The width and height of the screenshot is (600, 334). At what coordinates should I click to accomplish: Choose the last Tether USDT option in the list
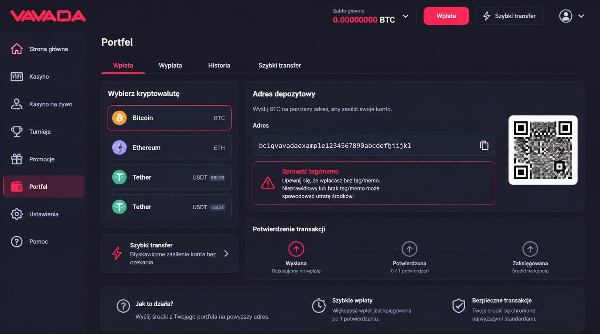coord(170,207)
